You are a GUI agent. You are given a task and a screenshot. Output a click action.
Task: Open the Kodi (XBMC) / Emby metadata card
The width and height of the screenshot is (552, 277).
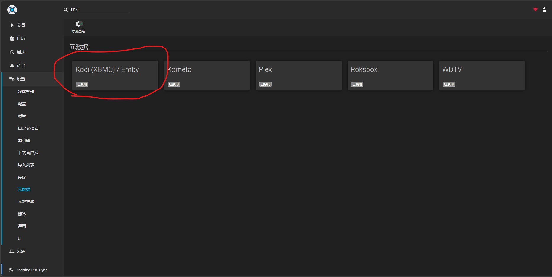coord(115,75)
